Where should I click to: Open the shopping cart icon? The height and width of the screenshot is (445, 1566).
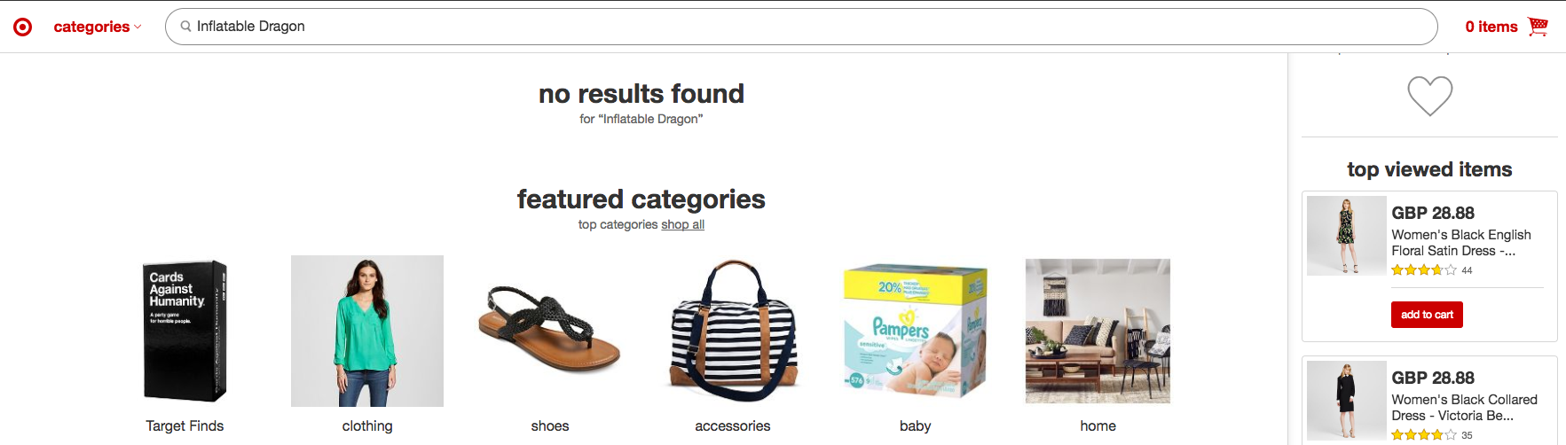[x=1538, y=27]
